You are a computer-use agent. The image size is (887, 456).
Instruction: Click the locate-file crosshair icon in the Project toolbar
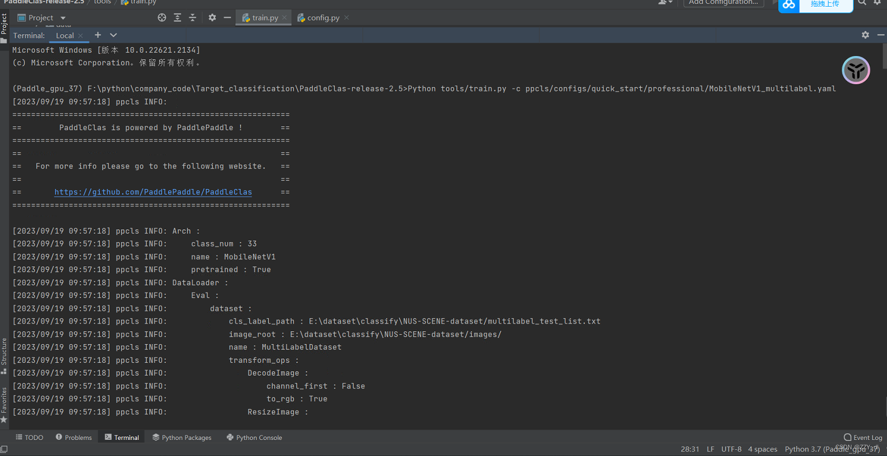point(162,18)
